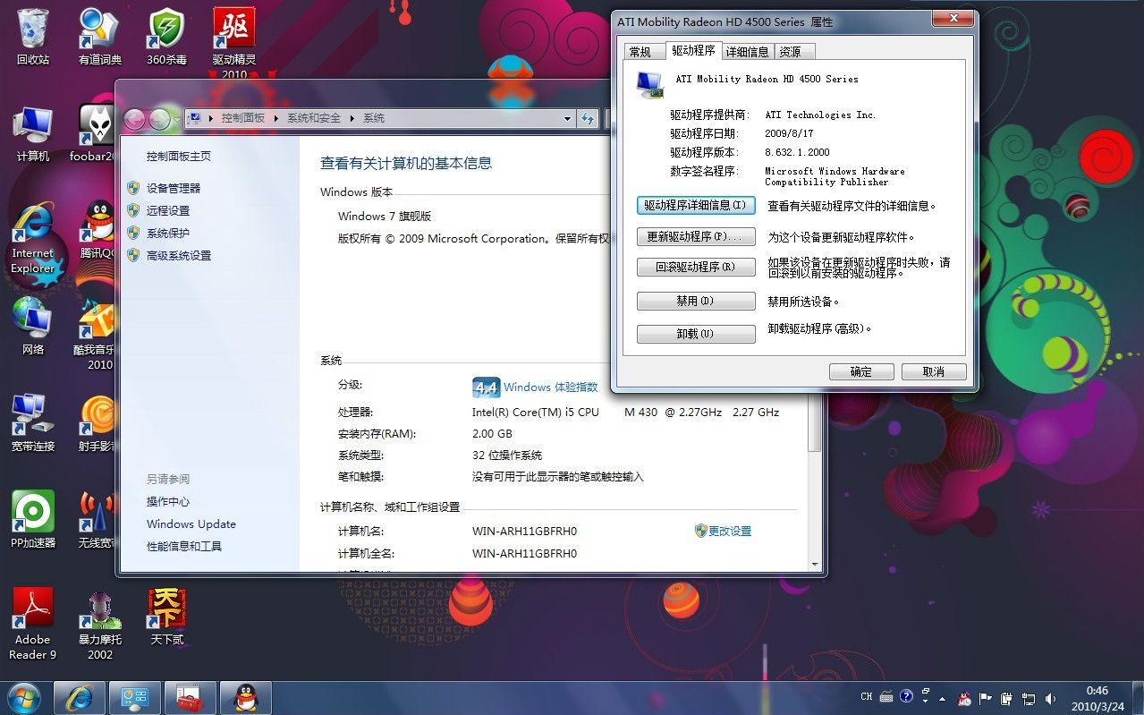
Task: Click the network tray icon
Action: [1029, 698]
